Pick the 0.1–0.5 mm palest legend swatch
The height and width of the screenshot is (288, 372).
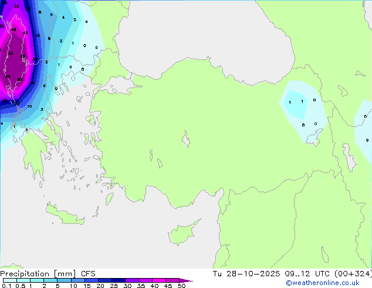coord(10,280)
